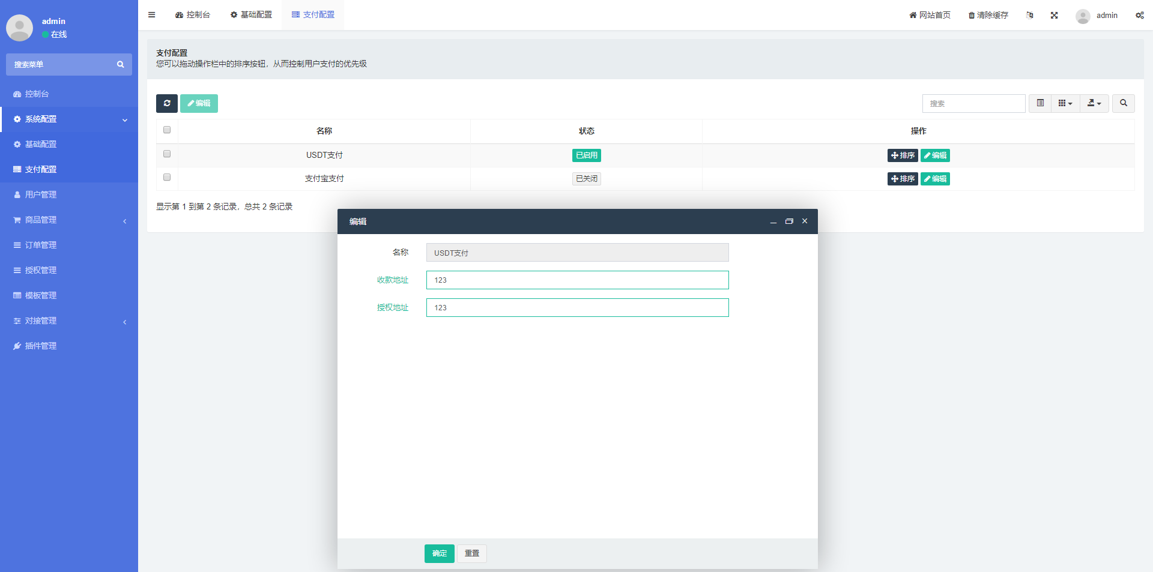Close the 编辑 dialog
1153x572 pixels.
[x=805, y=221]
